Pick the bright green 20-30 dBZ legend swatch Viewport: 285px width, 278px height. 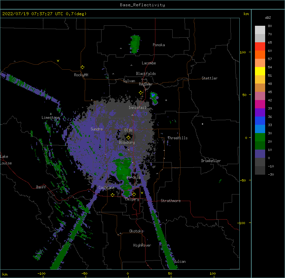click(x=260, y=137)
